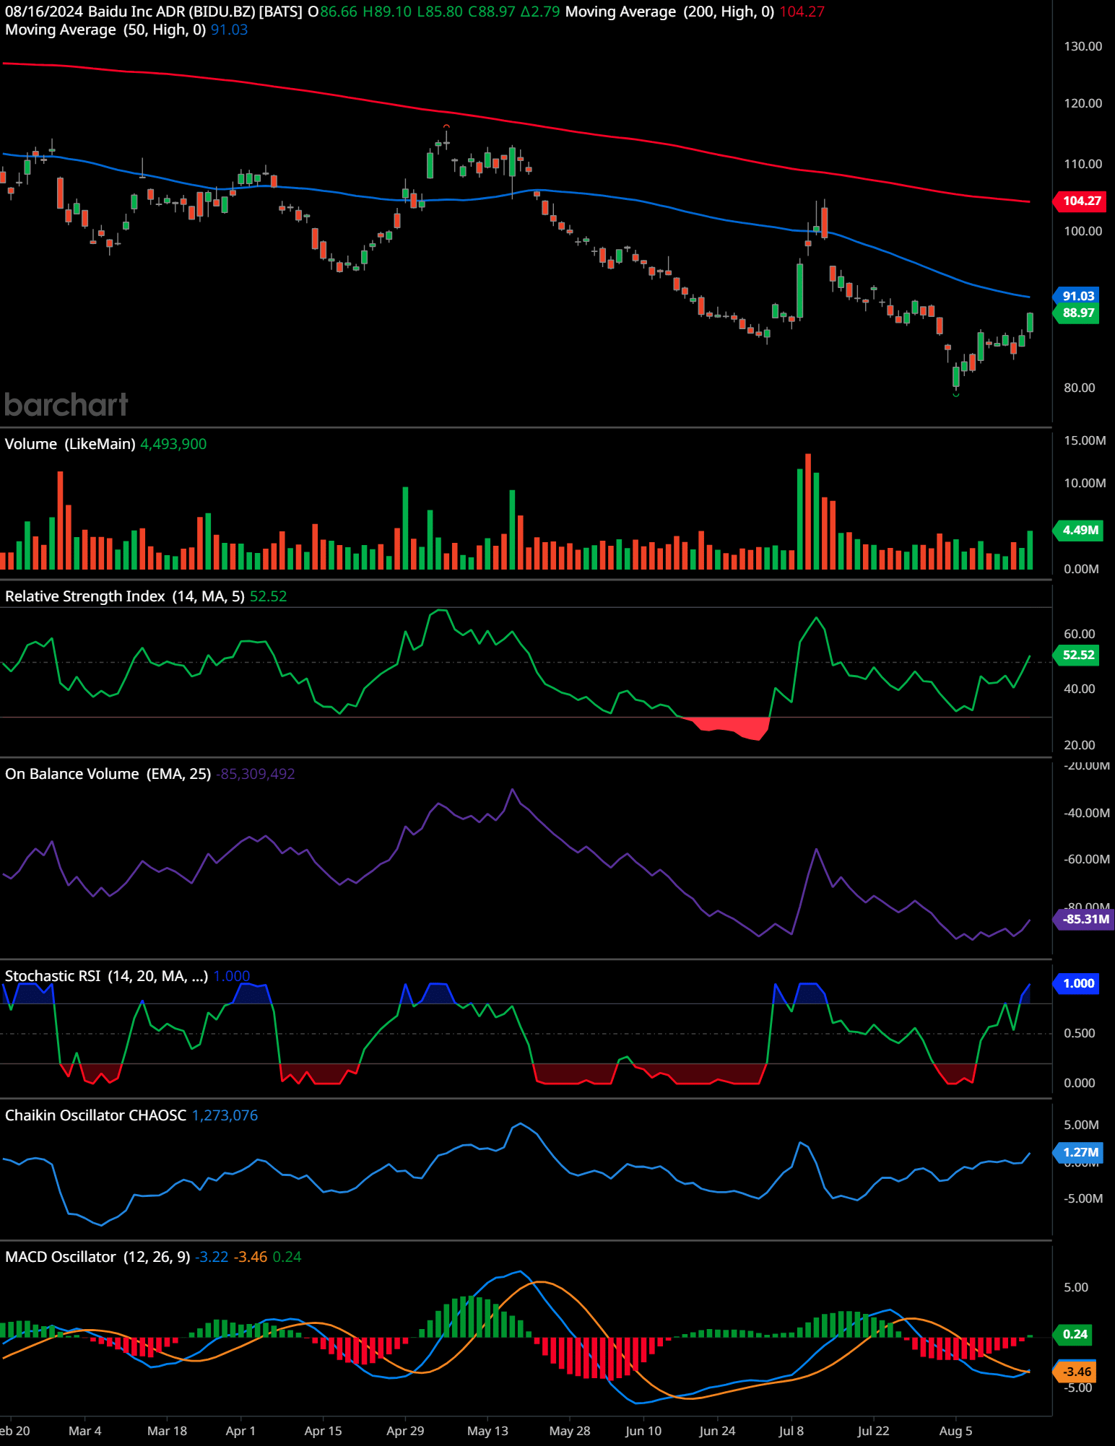Viewport: 1115px width, 1446px height.
Task: Click the Chaikin Oscillator reading 1,273,076
Action: click(225, 1115)
